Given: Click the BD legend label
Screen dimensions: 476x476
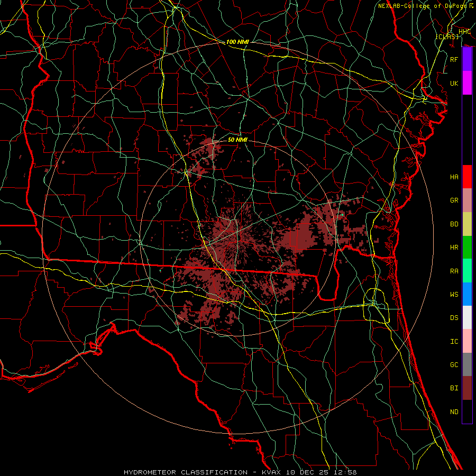Looking at the screenshot, I should pos(454,224).
